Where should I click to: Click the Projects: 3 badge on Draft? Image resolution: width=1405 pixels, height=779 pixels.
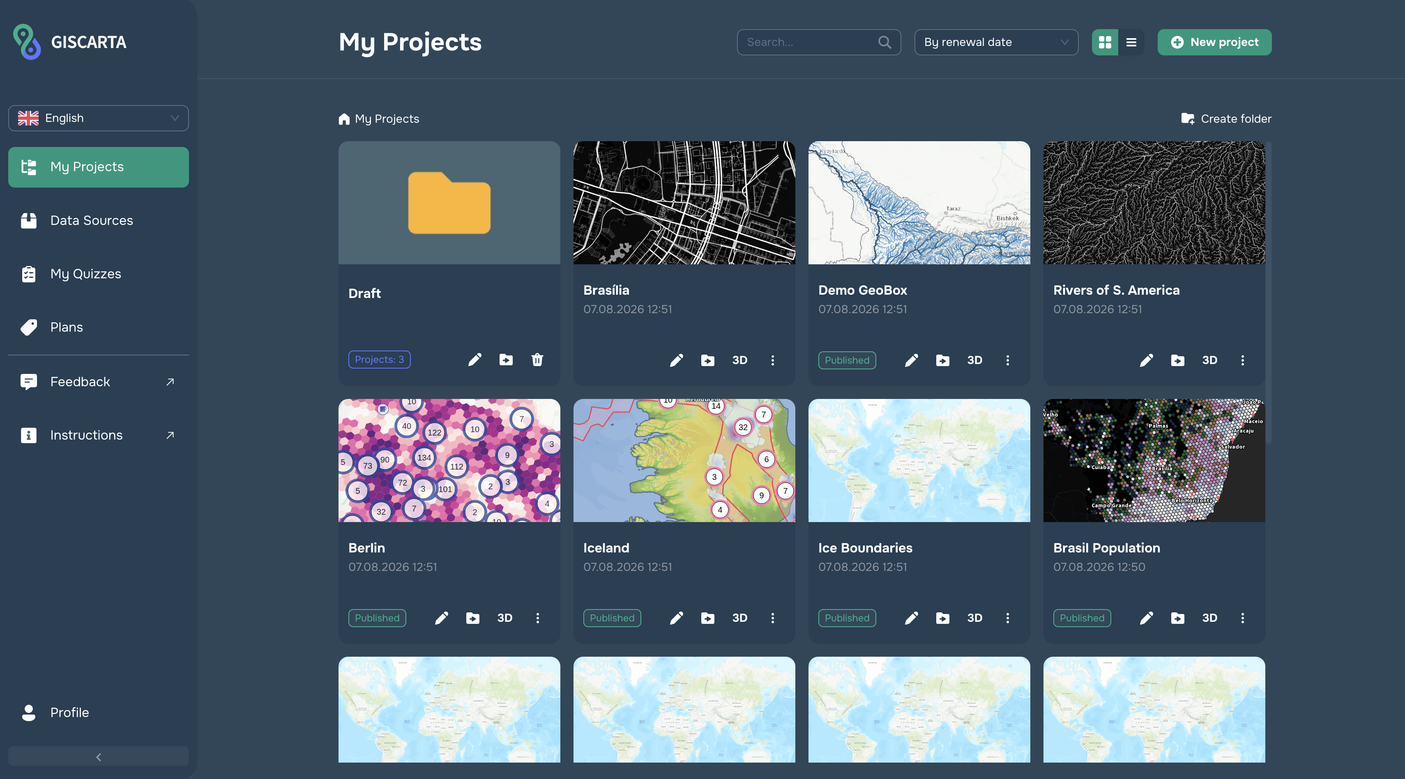(380, 360)
